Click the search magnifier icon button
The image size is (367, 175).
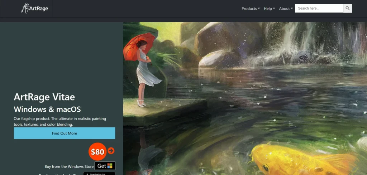pos(348,9)
